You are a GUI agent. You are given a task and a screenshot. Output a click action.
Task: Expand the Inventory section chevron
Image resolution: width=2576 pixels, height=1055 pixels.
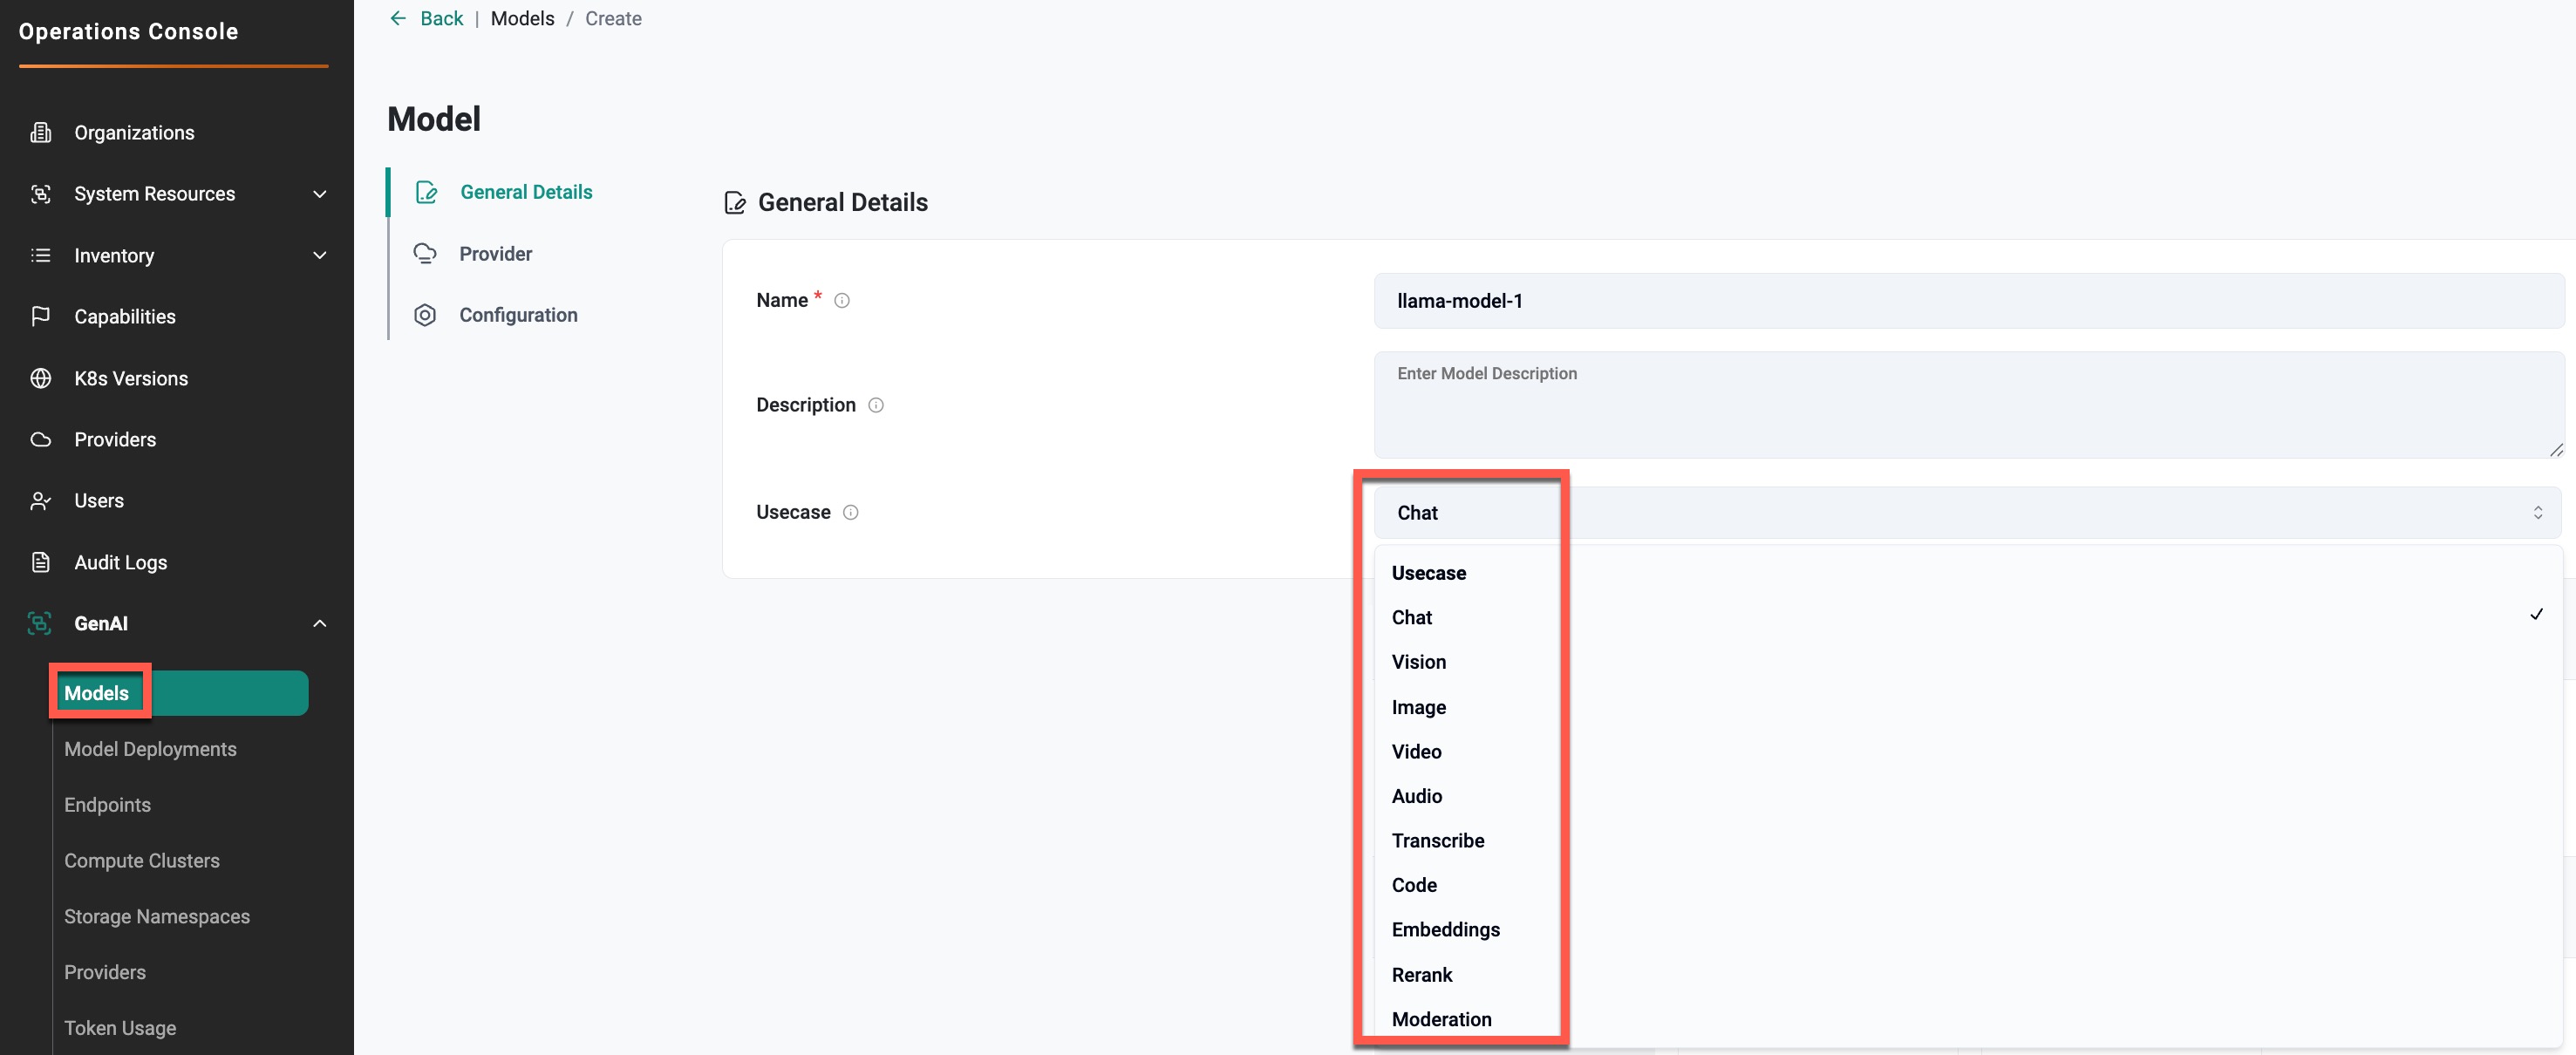coord(319,256)
